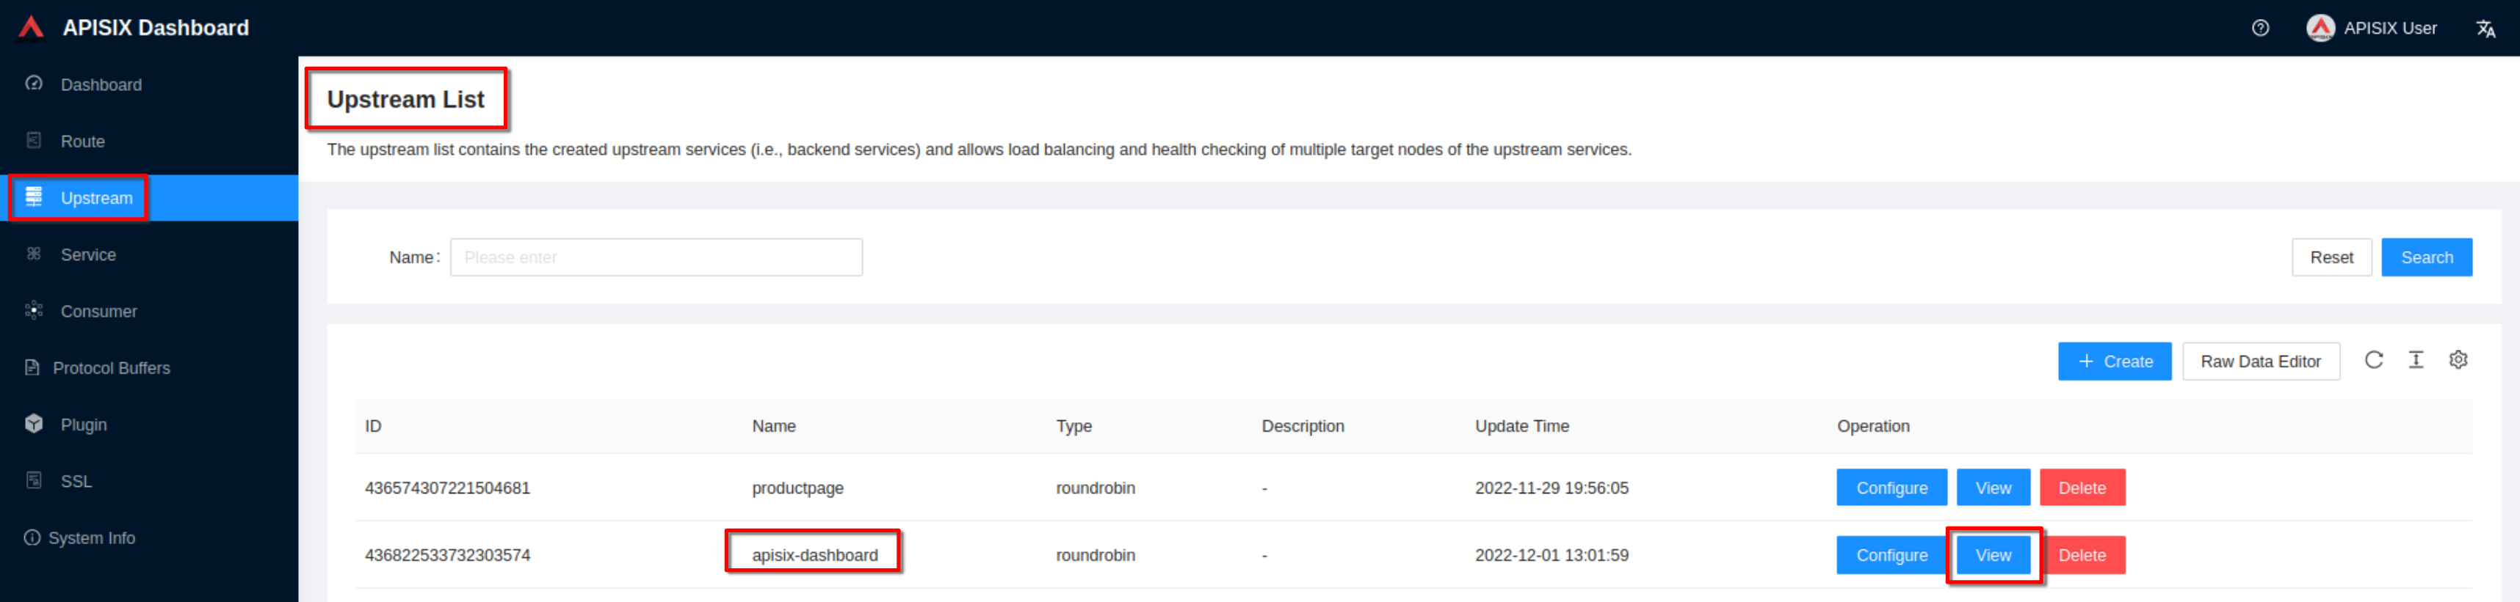This screenshot has width=2520, height=602.
Task: Open the Route menu item
Action: coord(82,142)
